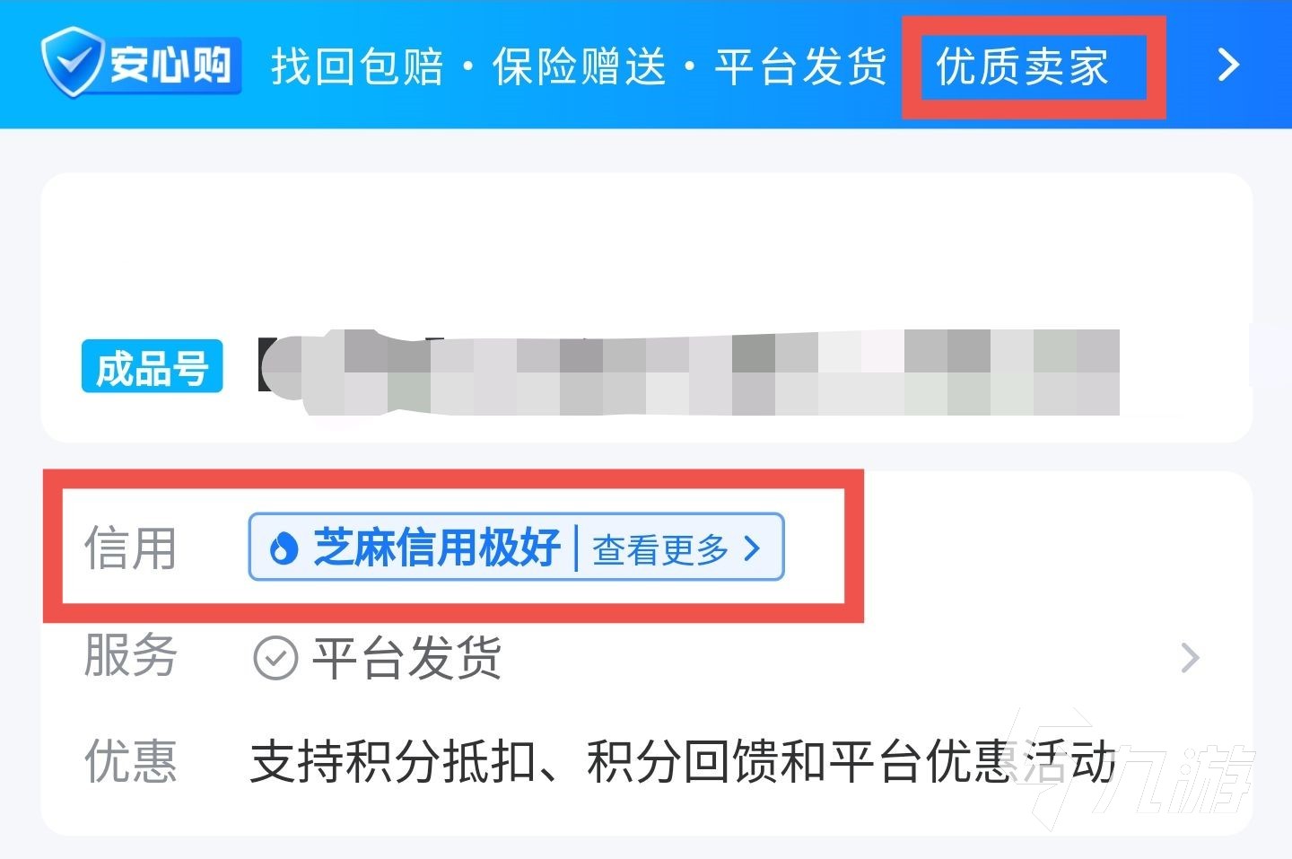The image size is (1292, 859).
Task: Tap the 保险赠送 text
Action: (580, 66)
